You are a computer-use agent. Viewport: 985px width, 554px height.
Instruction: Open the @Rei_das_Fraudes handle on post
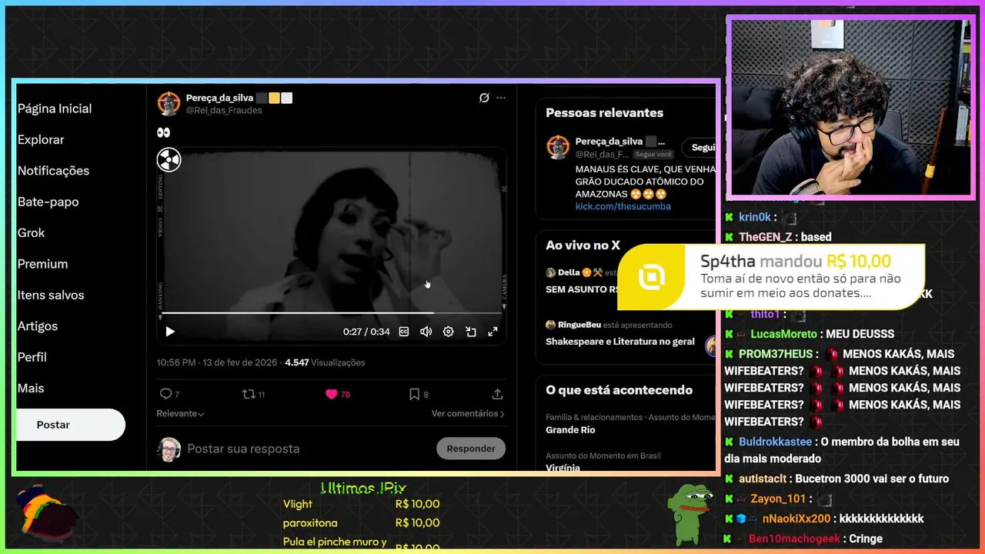(x=224, y=110)
